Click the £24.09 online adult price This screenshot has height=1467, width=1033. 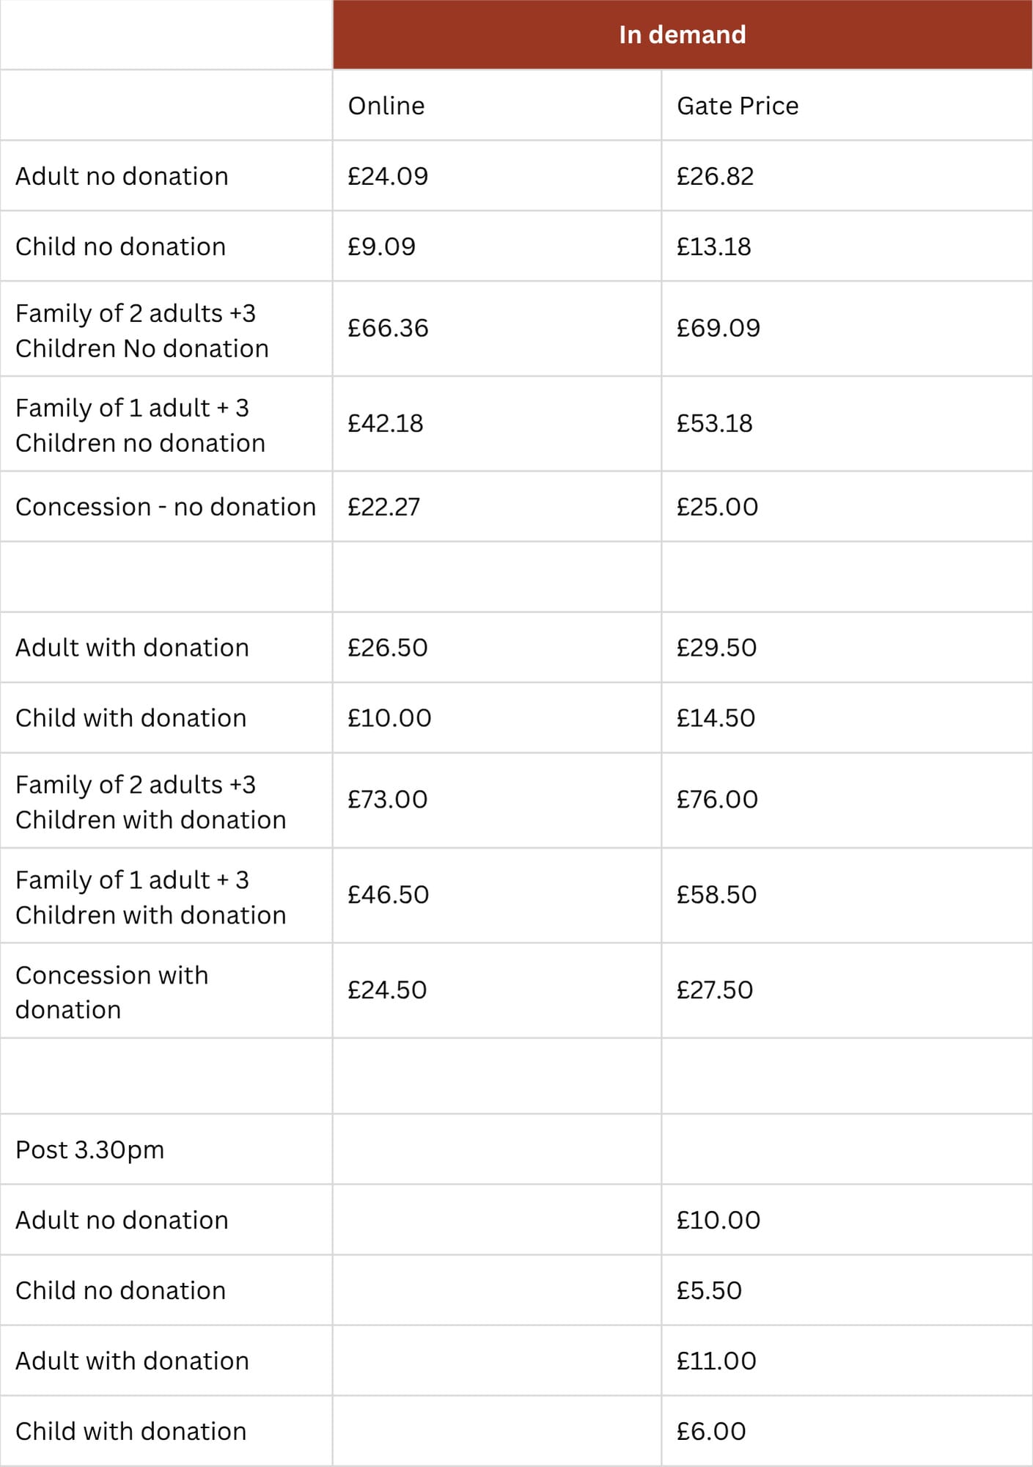(x=387, y=176)
